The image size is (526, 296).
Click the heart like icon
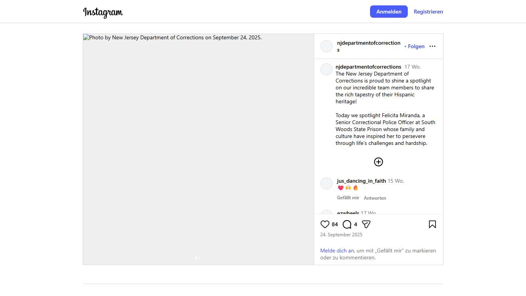pyautogui.click(x=325, y=224)
